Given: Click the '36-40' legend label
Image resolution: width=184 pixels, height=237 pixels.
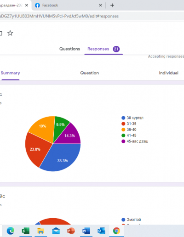Looking at the screenshot, I should pos(132,130).
